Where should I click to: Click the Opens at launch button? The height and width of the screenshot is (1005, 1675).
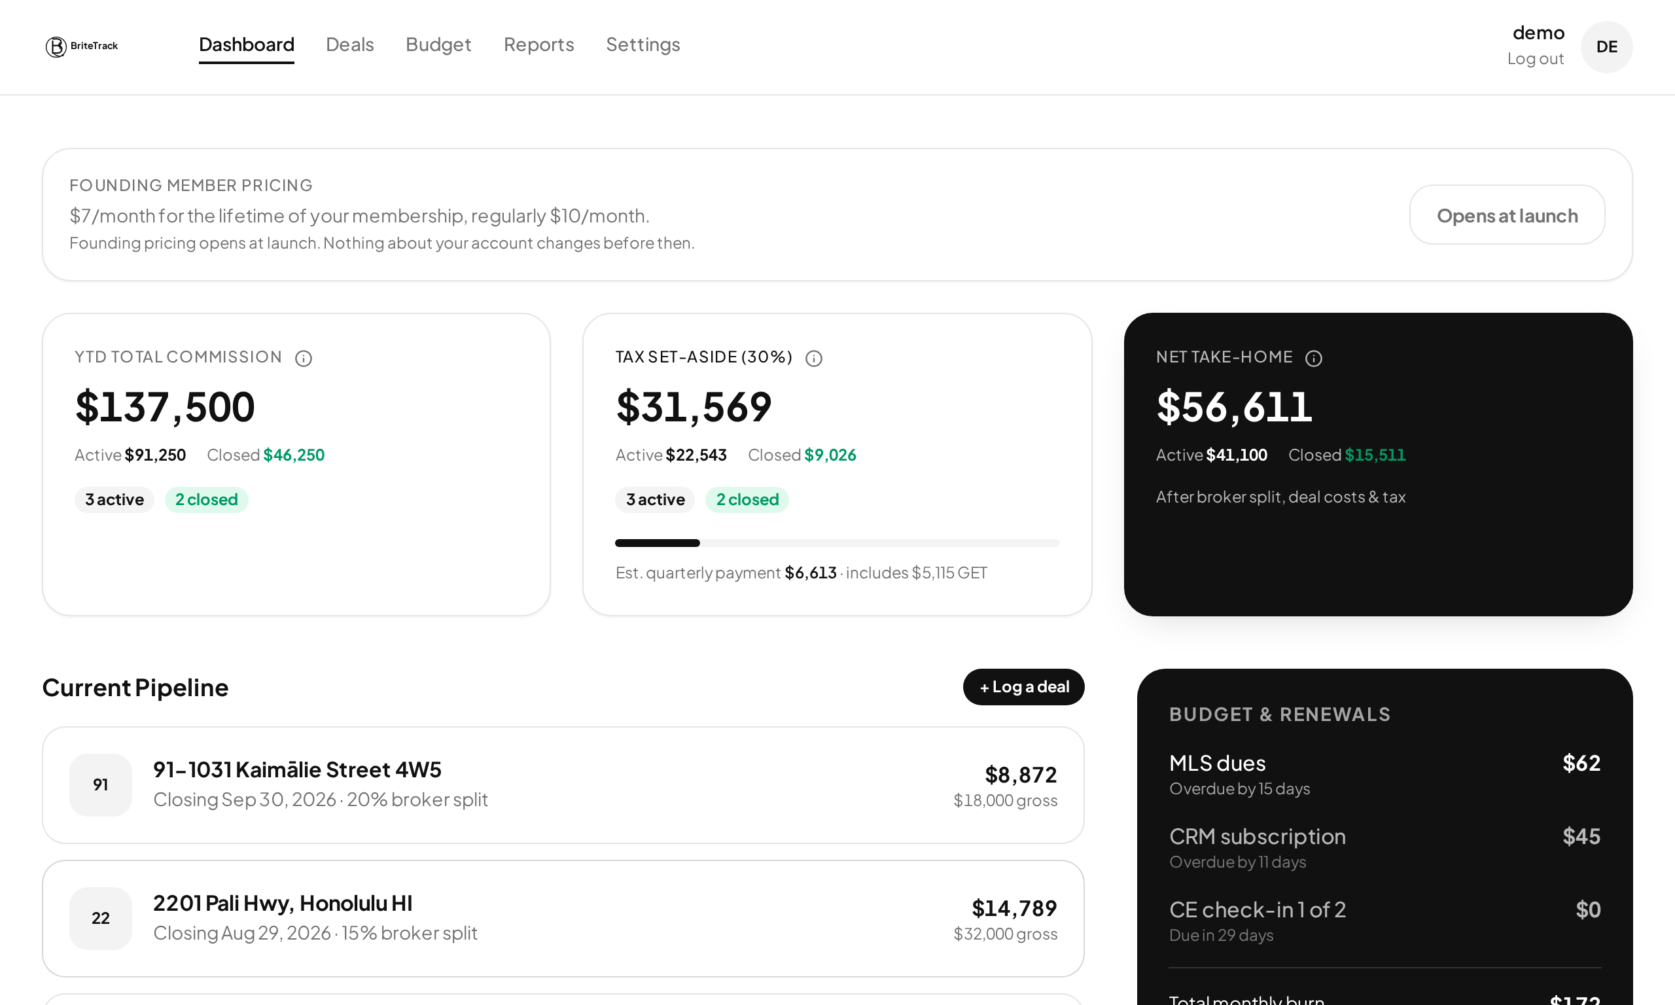(x=1507, y=215)
